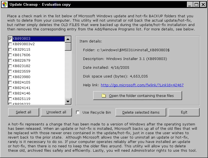208x158 pixels.
Task: Check the KB825119 checkbox
Action: coord(10,99)
